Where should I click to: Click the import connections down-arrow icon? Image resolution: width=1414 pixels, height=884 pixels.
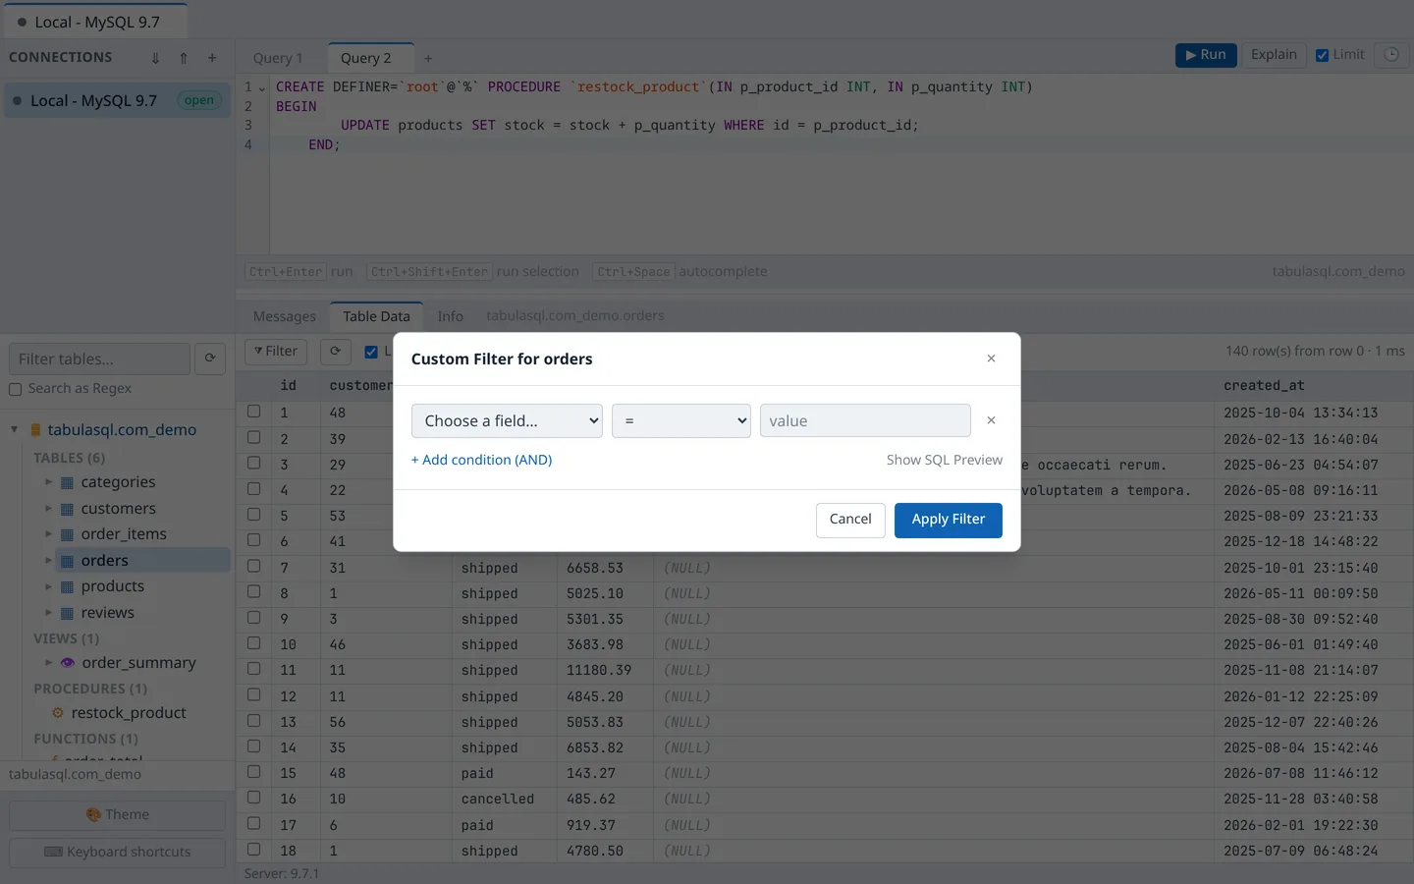(x=155, y=58)
